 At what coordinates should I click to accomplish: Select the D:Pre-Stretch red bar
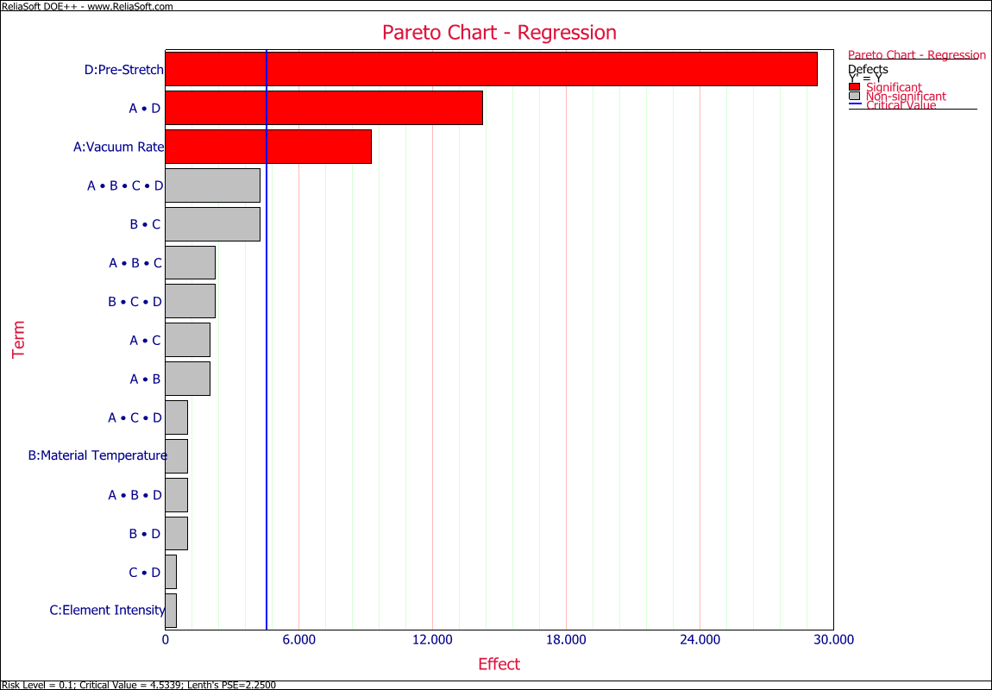tap(491, 69)
